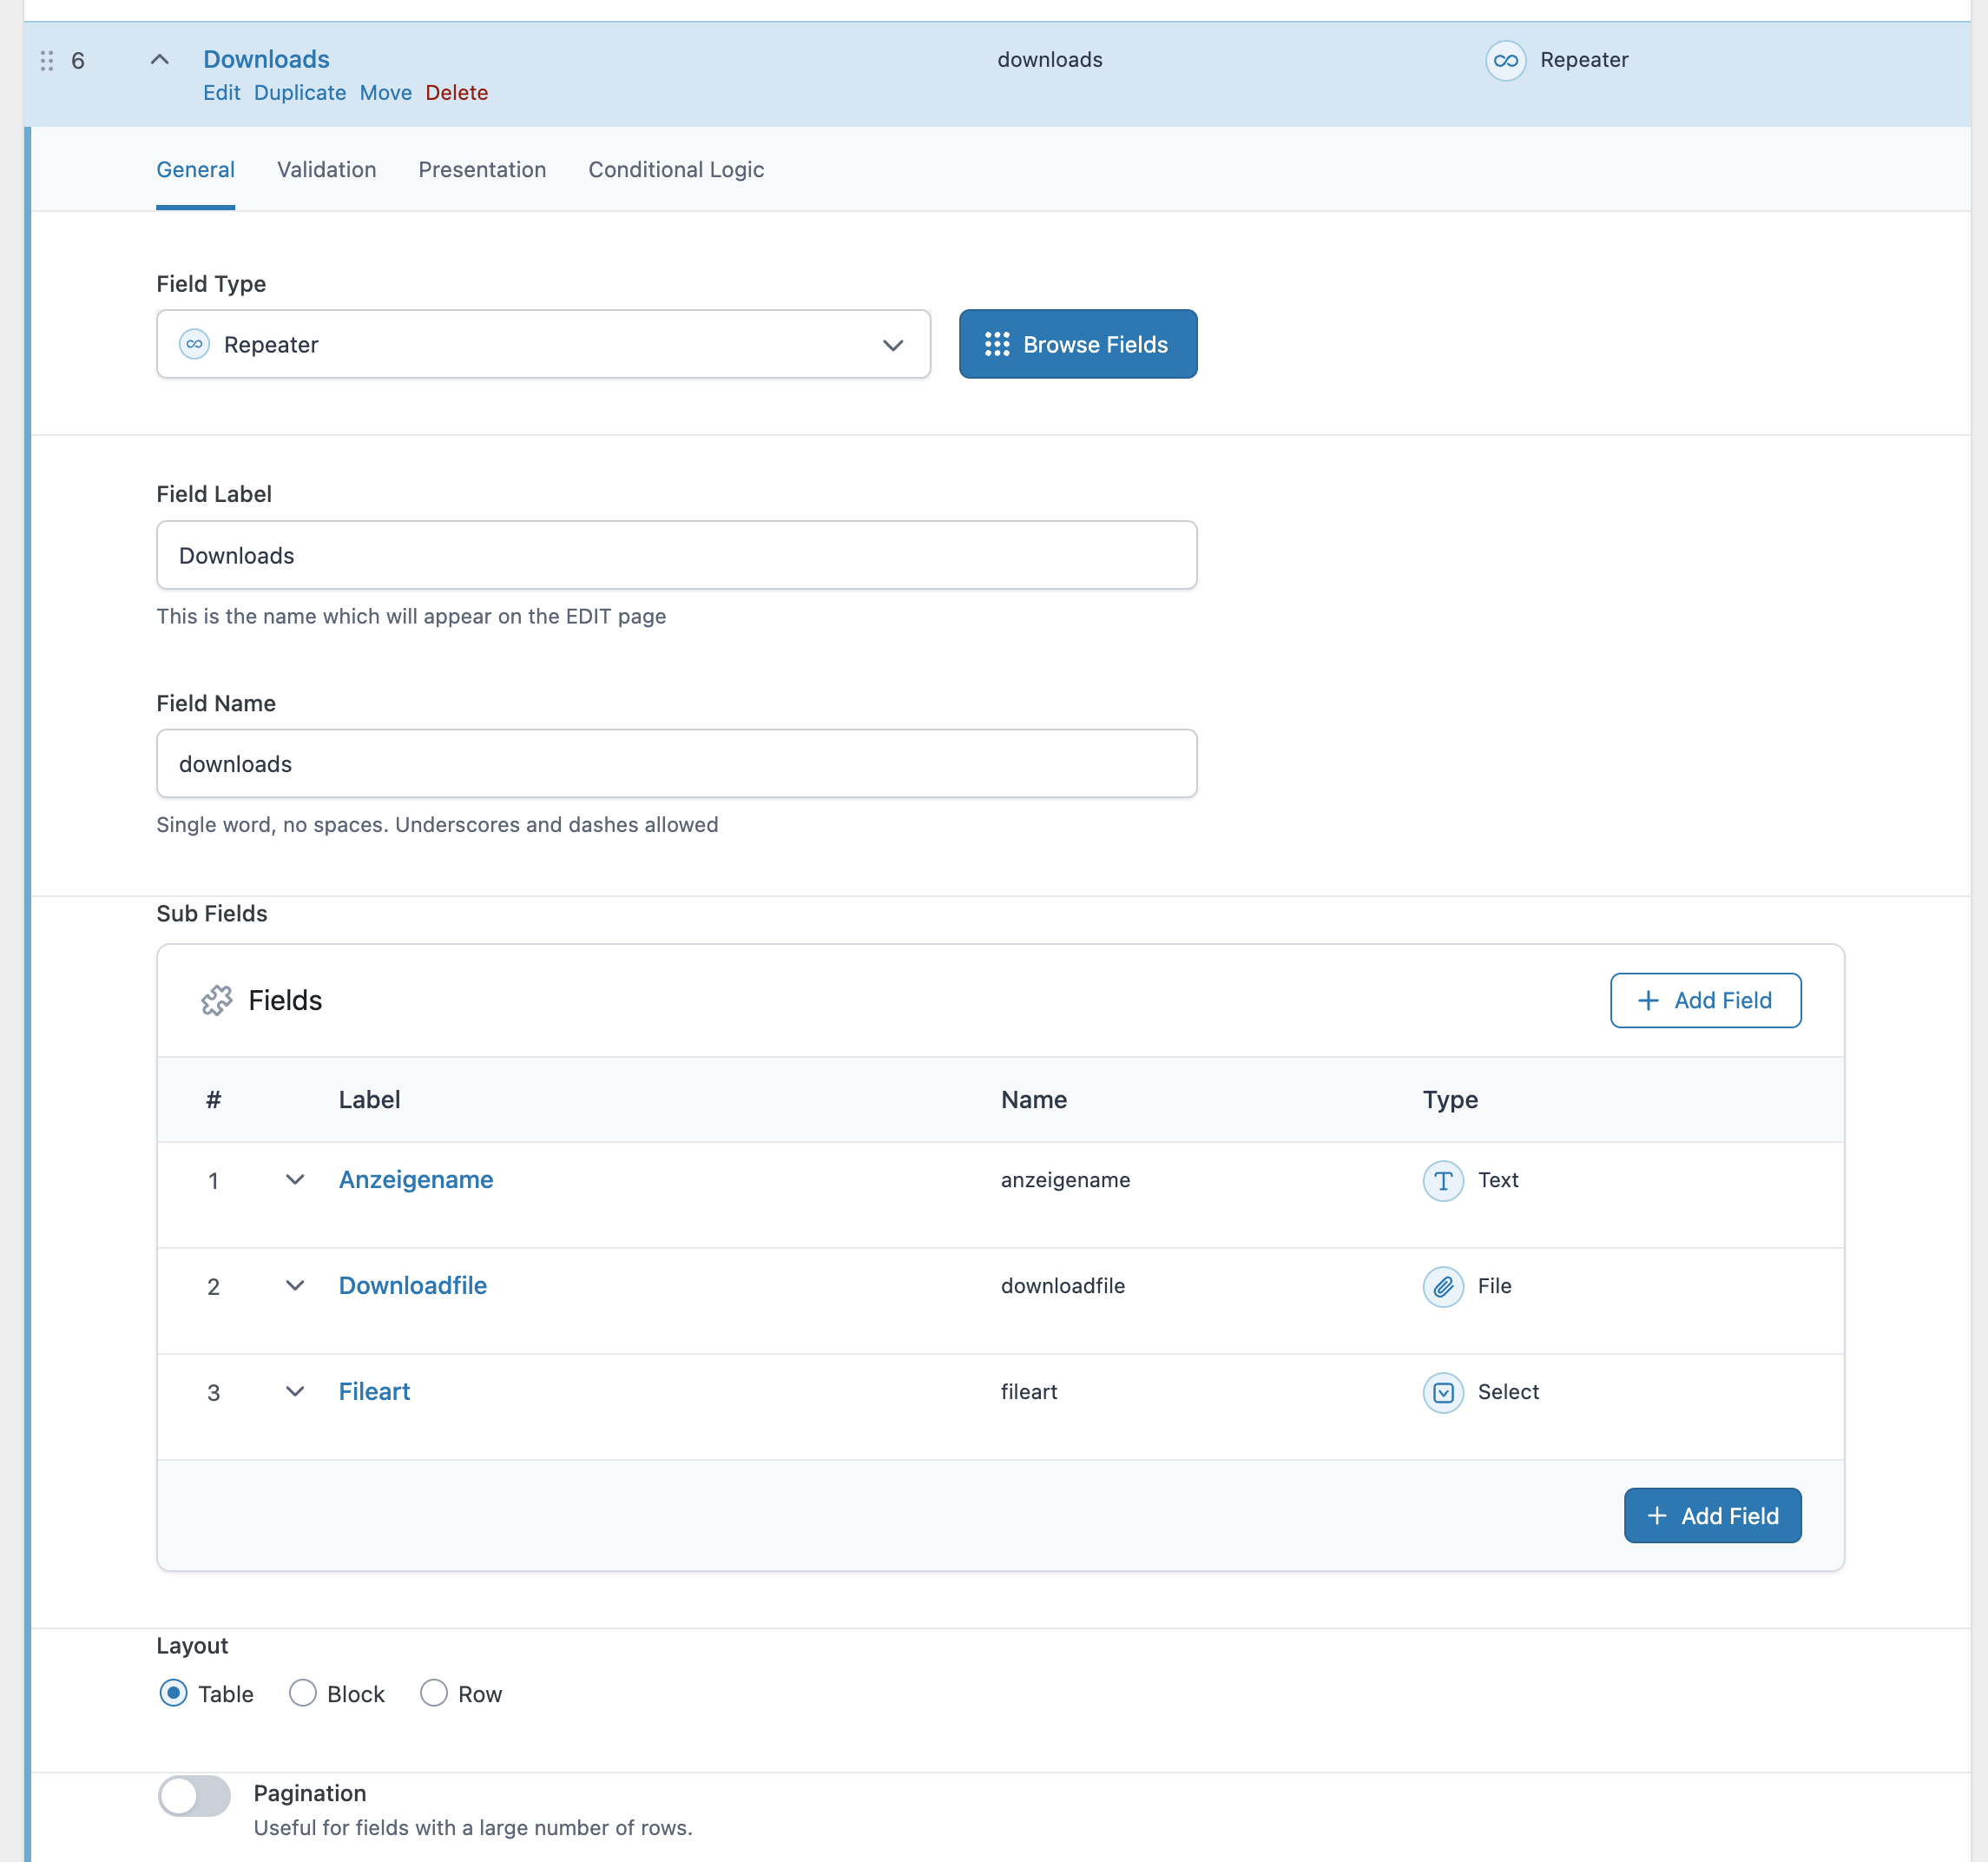Click the drag handle beside field 6
This screenshot has width=1988, height=1862.
pos(46,61)
